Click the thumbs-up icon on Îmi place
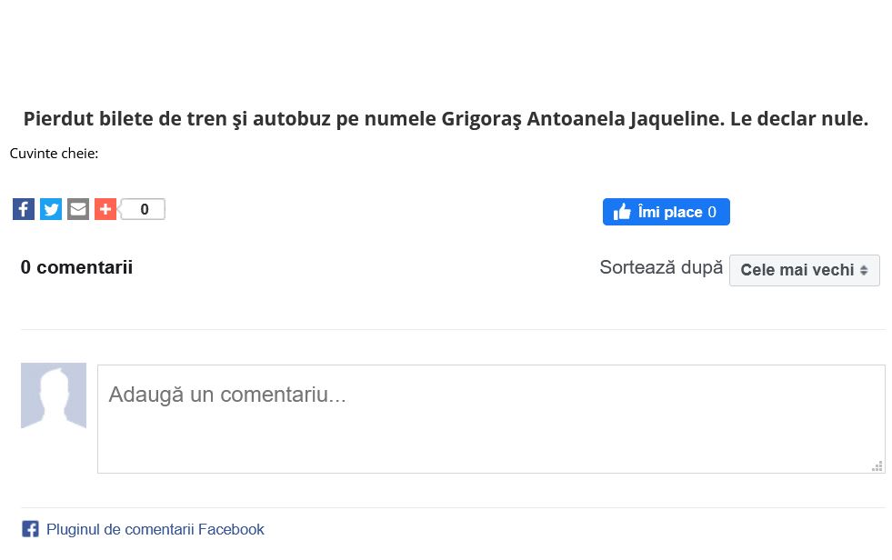 622,212
